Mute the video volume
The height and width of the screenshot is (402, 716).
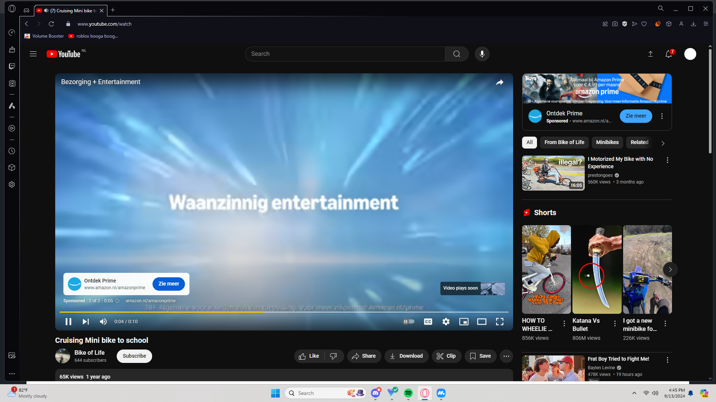(x=103, y=322)
